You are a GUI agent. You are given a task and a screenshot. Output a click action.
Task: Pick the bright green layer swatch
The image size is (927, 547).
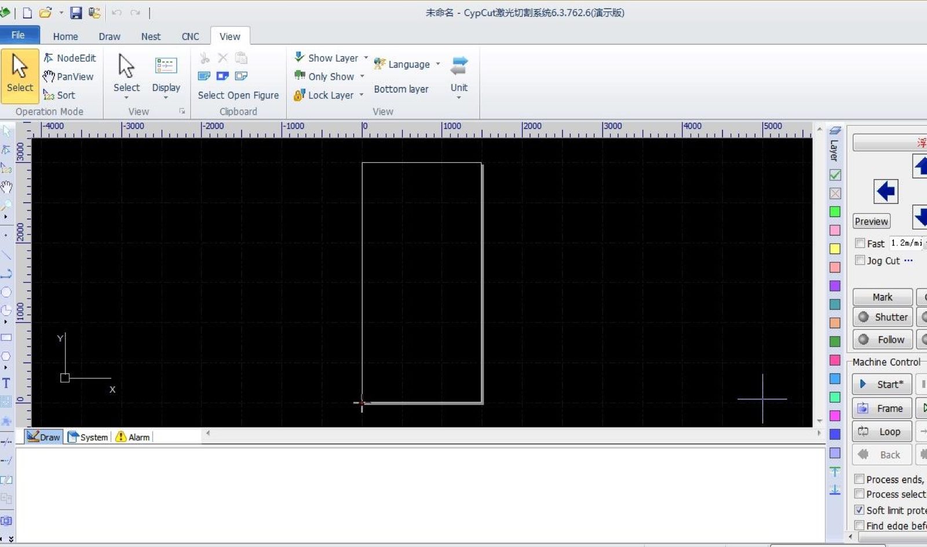(x=835, y=212)
